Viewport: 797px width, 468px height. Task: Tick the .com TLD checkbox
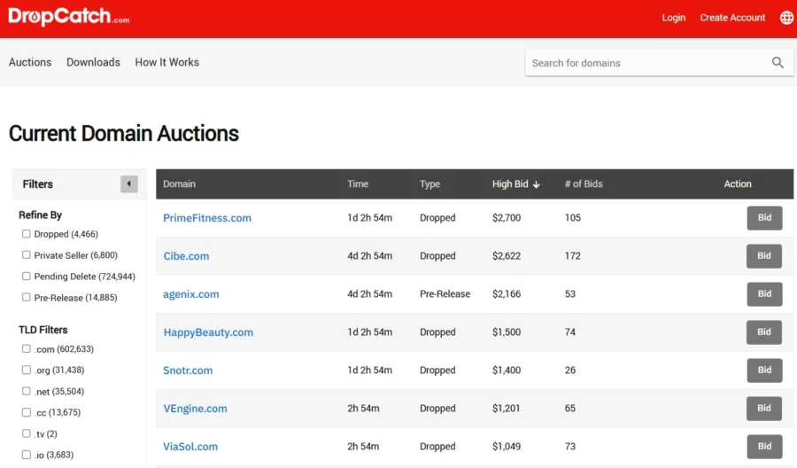pyautogui.click(x=26, y=349)
